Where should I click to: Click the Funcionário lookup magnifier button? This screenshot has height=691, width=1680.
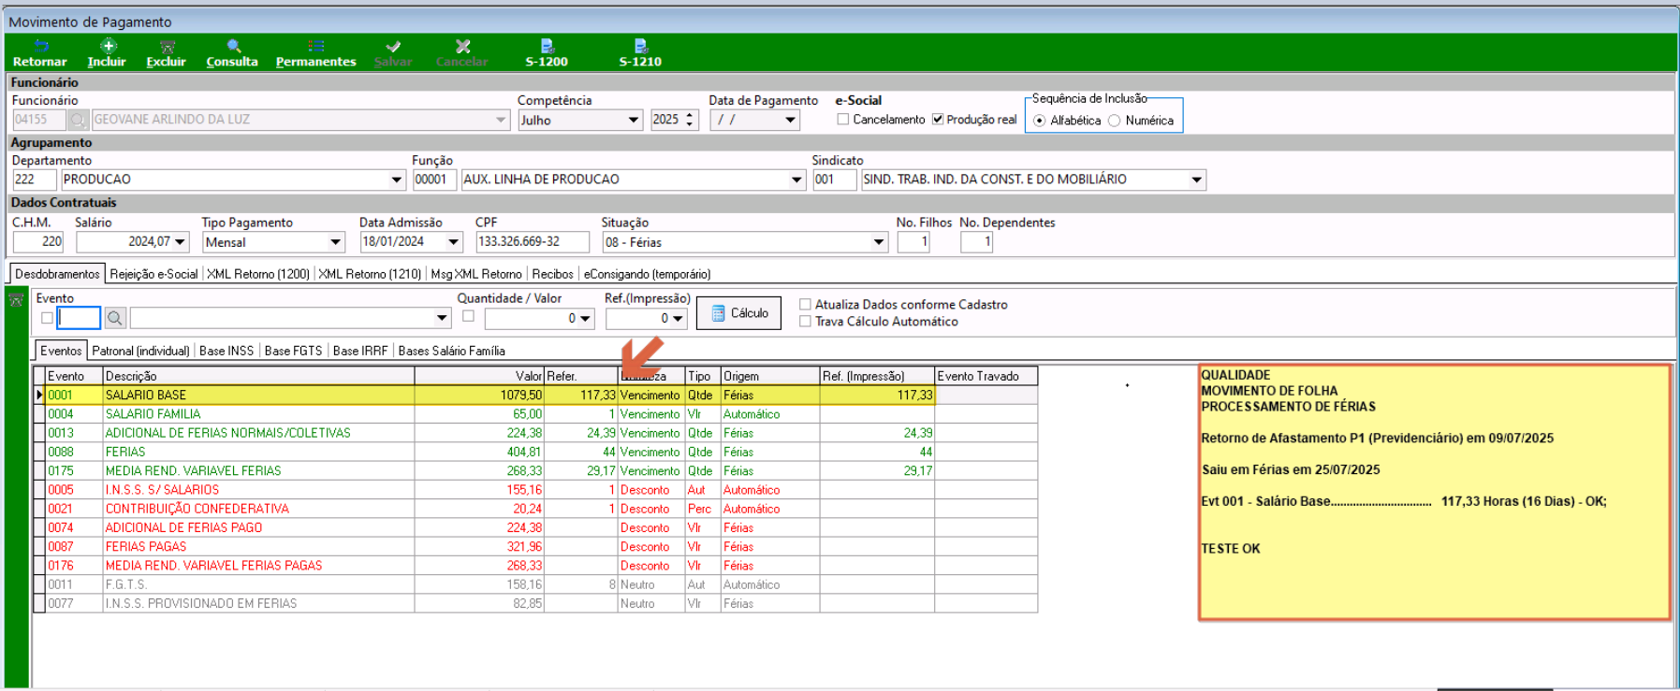[x=78, y=120]
